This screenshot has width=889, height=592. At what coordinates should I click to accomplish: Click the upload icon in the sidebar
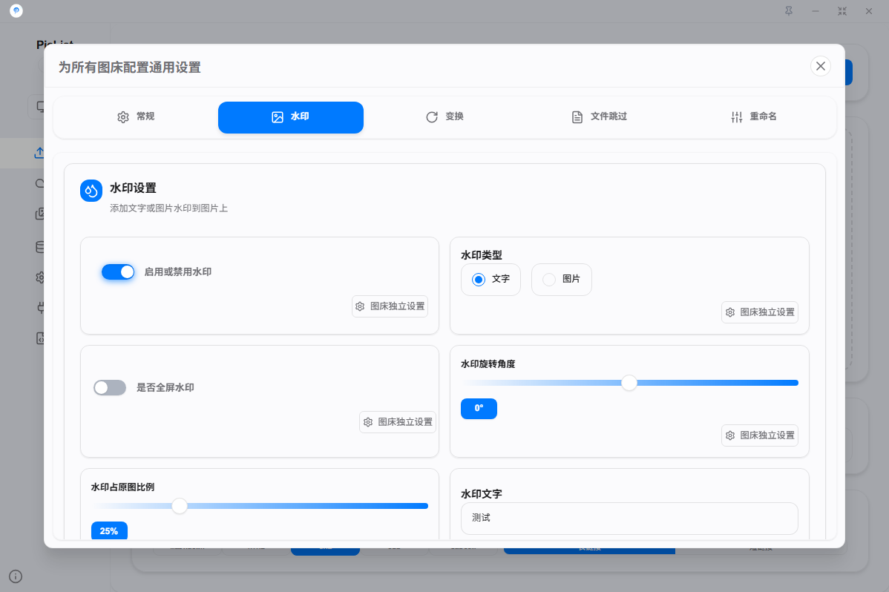point(39,153)
